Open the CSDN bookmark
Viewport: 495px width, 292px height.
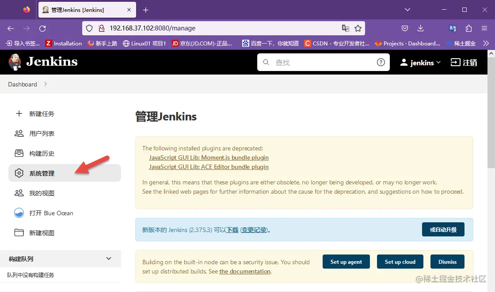(x=336, y=44)
